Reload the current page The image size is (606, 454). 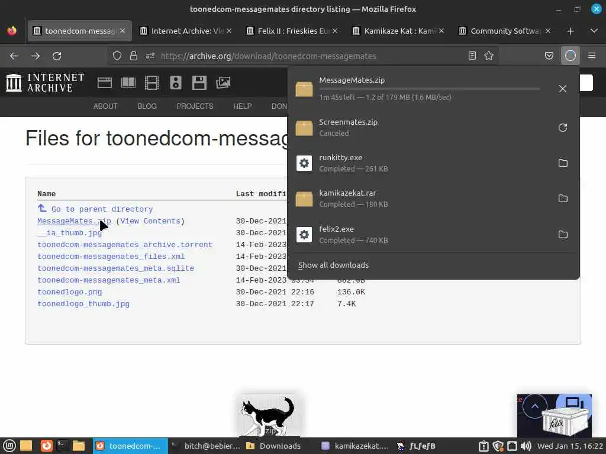pyautogui.click(x=57, y=56)
